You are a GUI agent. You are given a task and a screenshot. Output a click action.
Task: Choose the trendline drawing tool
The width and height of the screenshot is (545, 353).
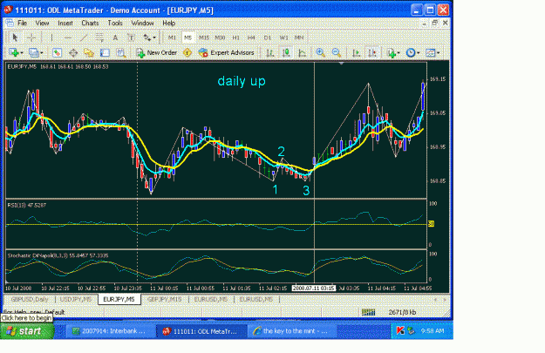(x=84, y=37)
